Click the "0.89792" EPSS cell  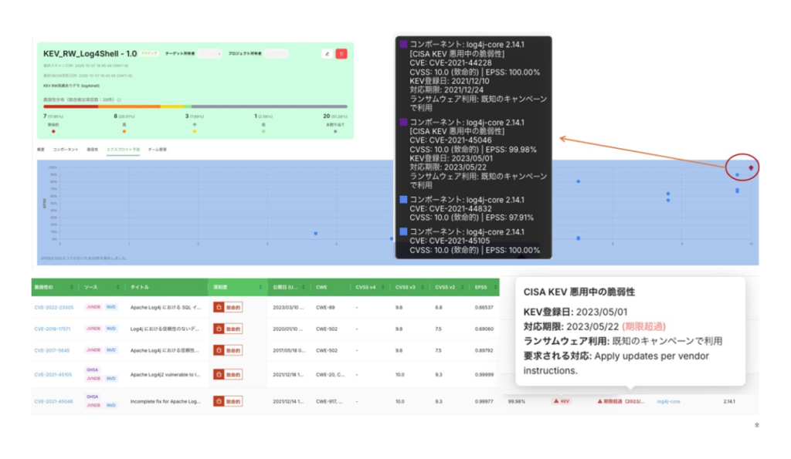pyautogui.click(x=484, y=350)
